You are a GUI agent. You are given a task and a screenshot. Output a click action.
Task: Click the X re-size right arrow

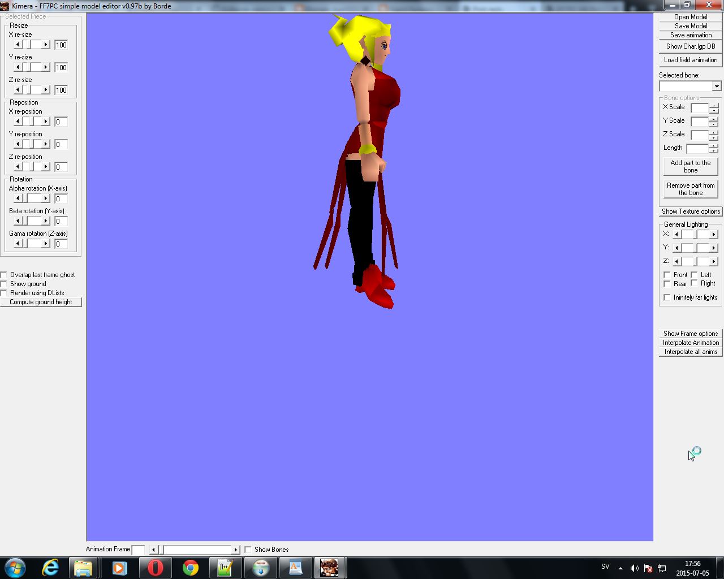coord(46,45)
